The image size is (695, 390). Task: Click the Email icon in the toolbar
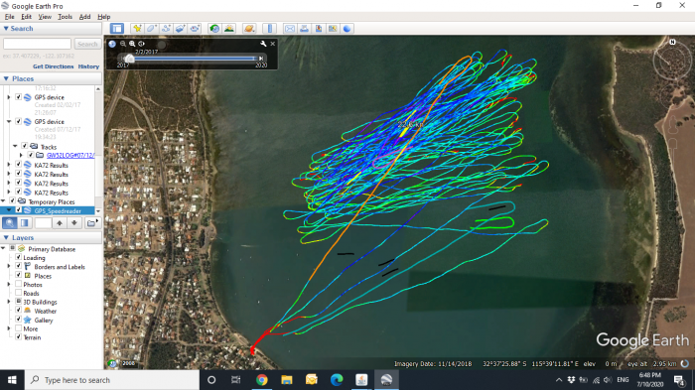[x=290, y=29]
